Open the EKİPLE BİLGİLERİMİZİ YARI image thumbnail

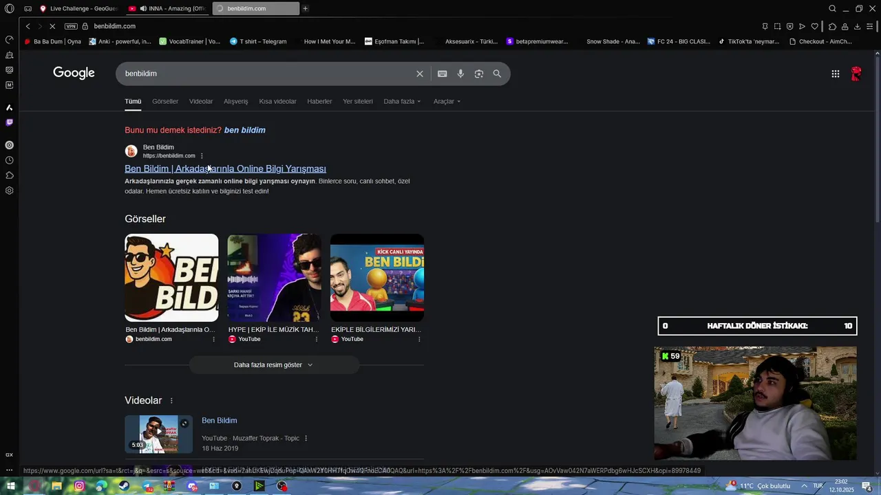(377, 278)
